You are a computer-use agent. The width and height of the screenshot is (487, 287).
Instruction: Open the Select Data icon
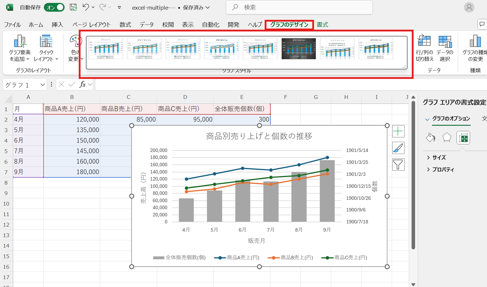click(445, 42)
